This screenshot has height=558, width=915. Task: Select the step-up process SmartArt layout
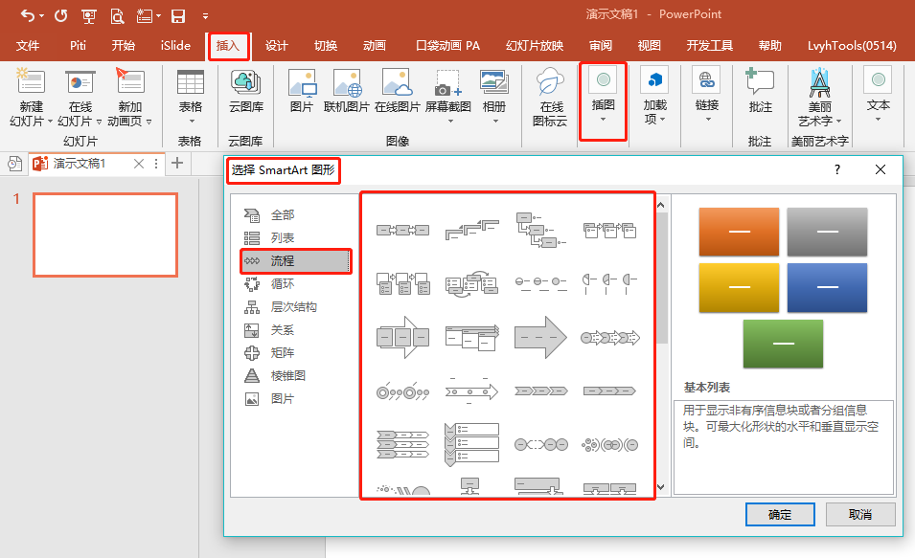(472, 231)
